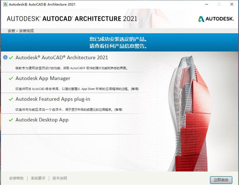
Task: Open the 安装帮助 link
Action: point(16,178)
